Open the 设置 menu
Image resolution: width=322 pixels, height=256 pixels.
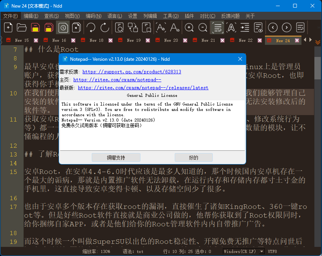tap(133, 16)
